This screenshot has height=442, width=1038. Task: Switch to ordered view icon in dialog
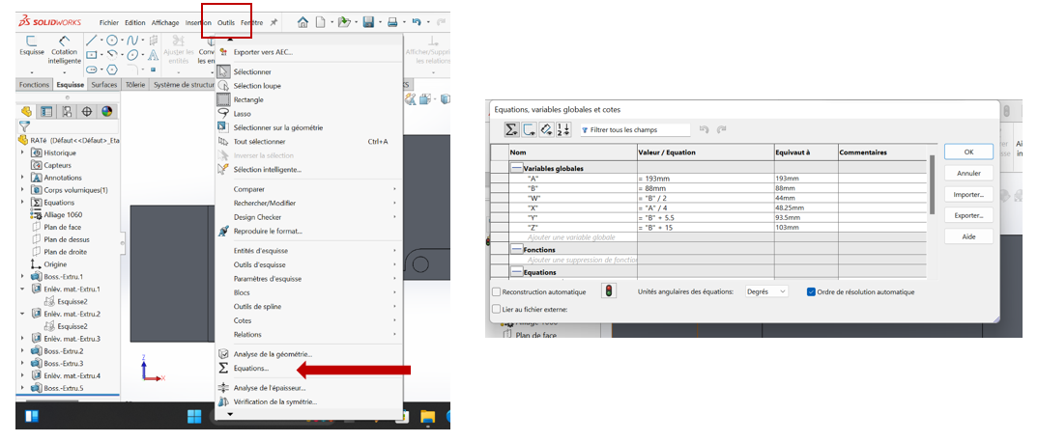[x=564, y=129]
